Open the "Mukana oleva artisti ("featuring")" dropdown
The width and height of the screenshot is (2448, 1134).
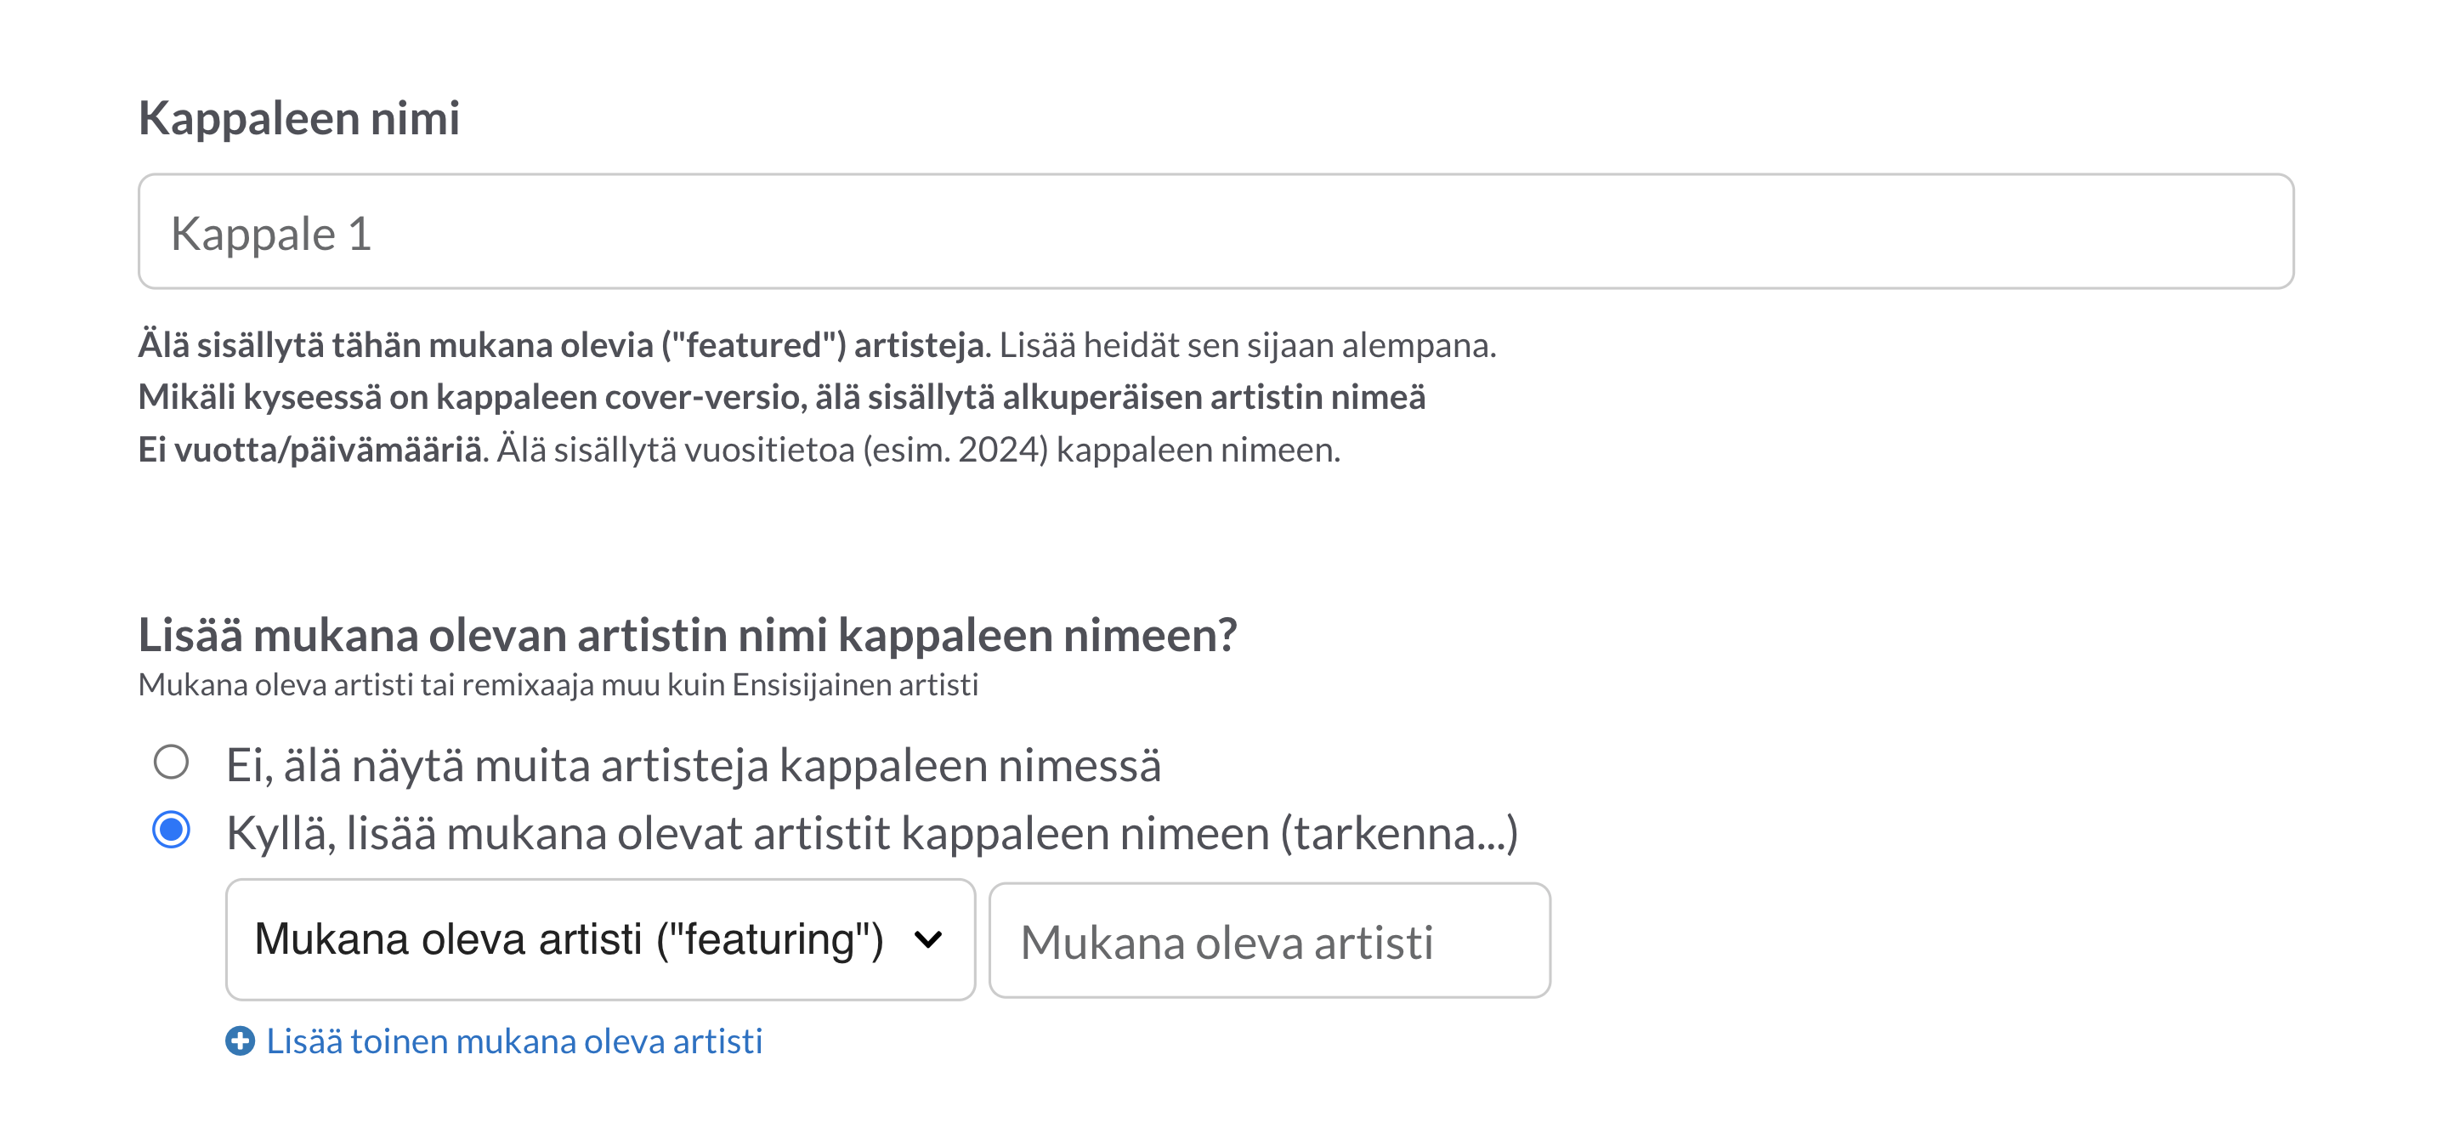click(601, 939)
